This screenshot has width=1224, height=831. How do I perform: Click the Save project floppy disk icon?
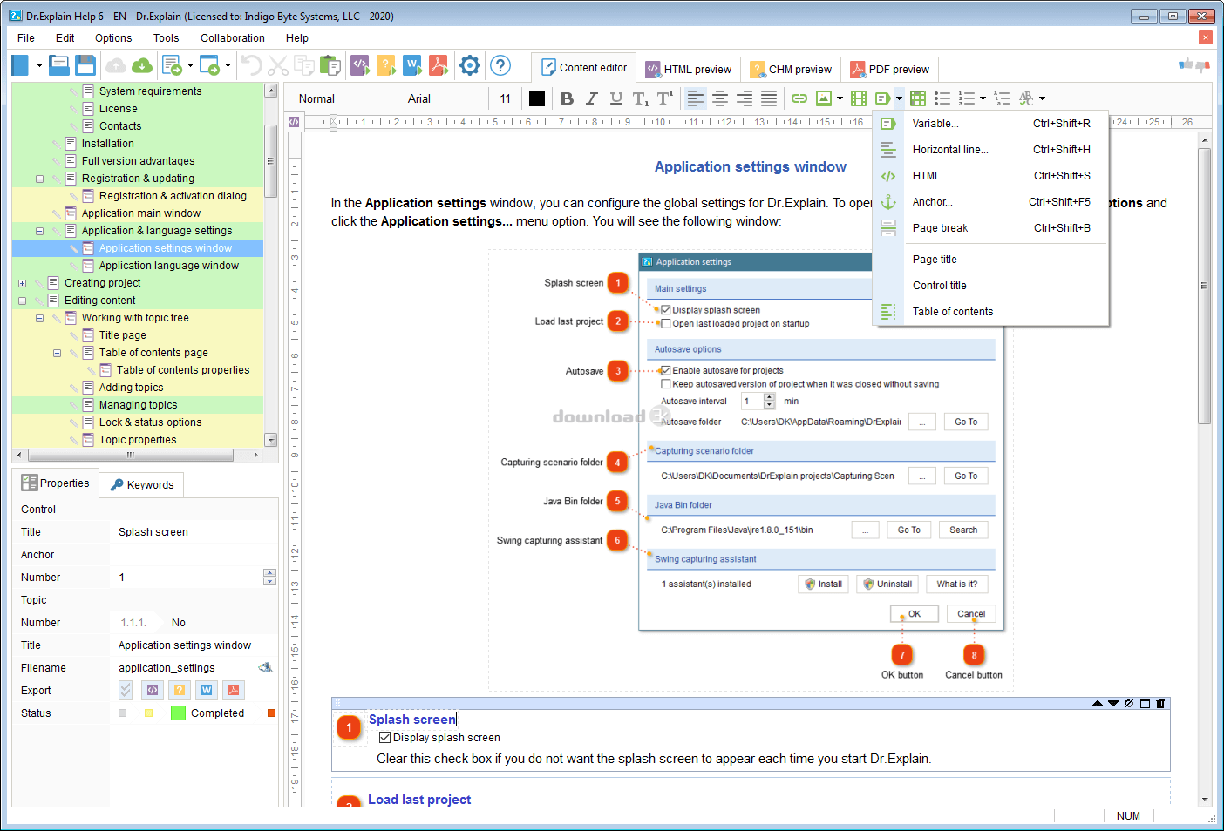pyautogui.click(x=85, y=65)
